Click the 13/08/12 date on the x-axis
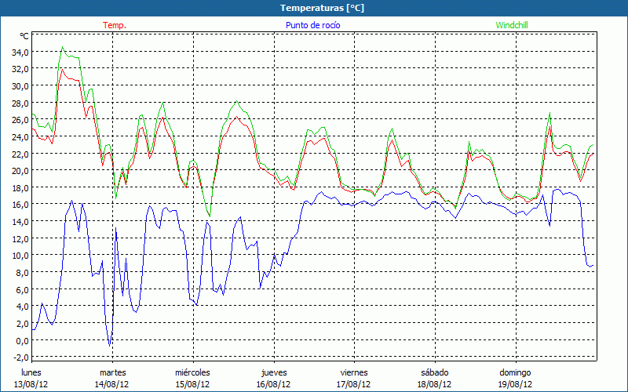The width and height of the screenshot is (628, 392). [x=31, y=384]
